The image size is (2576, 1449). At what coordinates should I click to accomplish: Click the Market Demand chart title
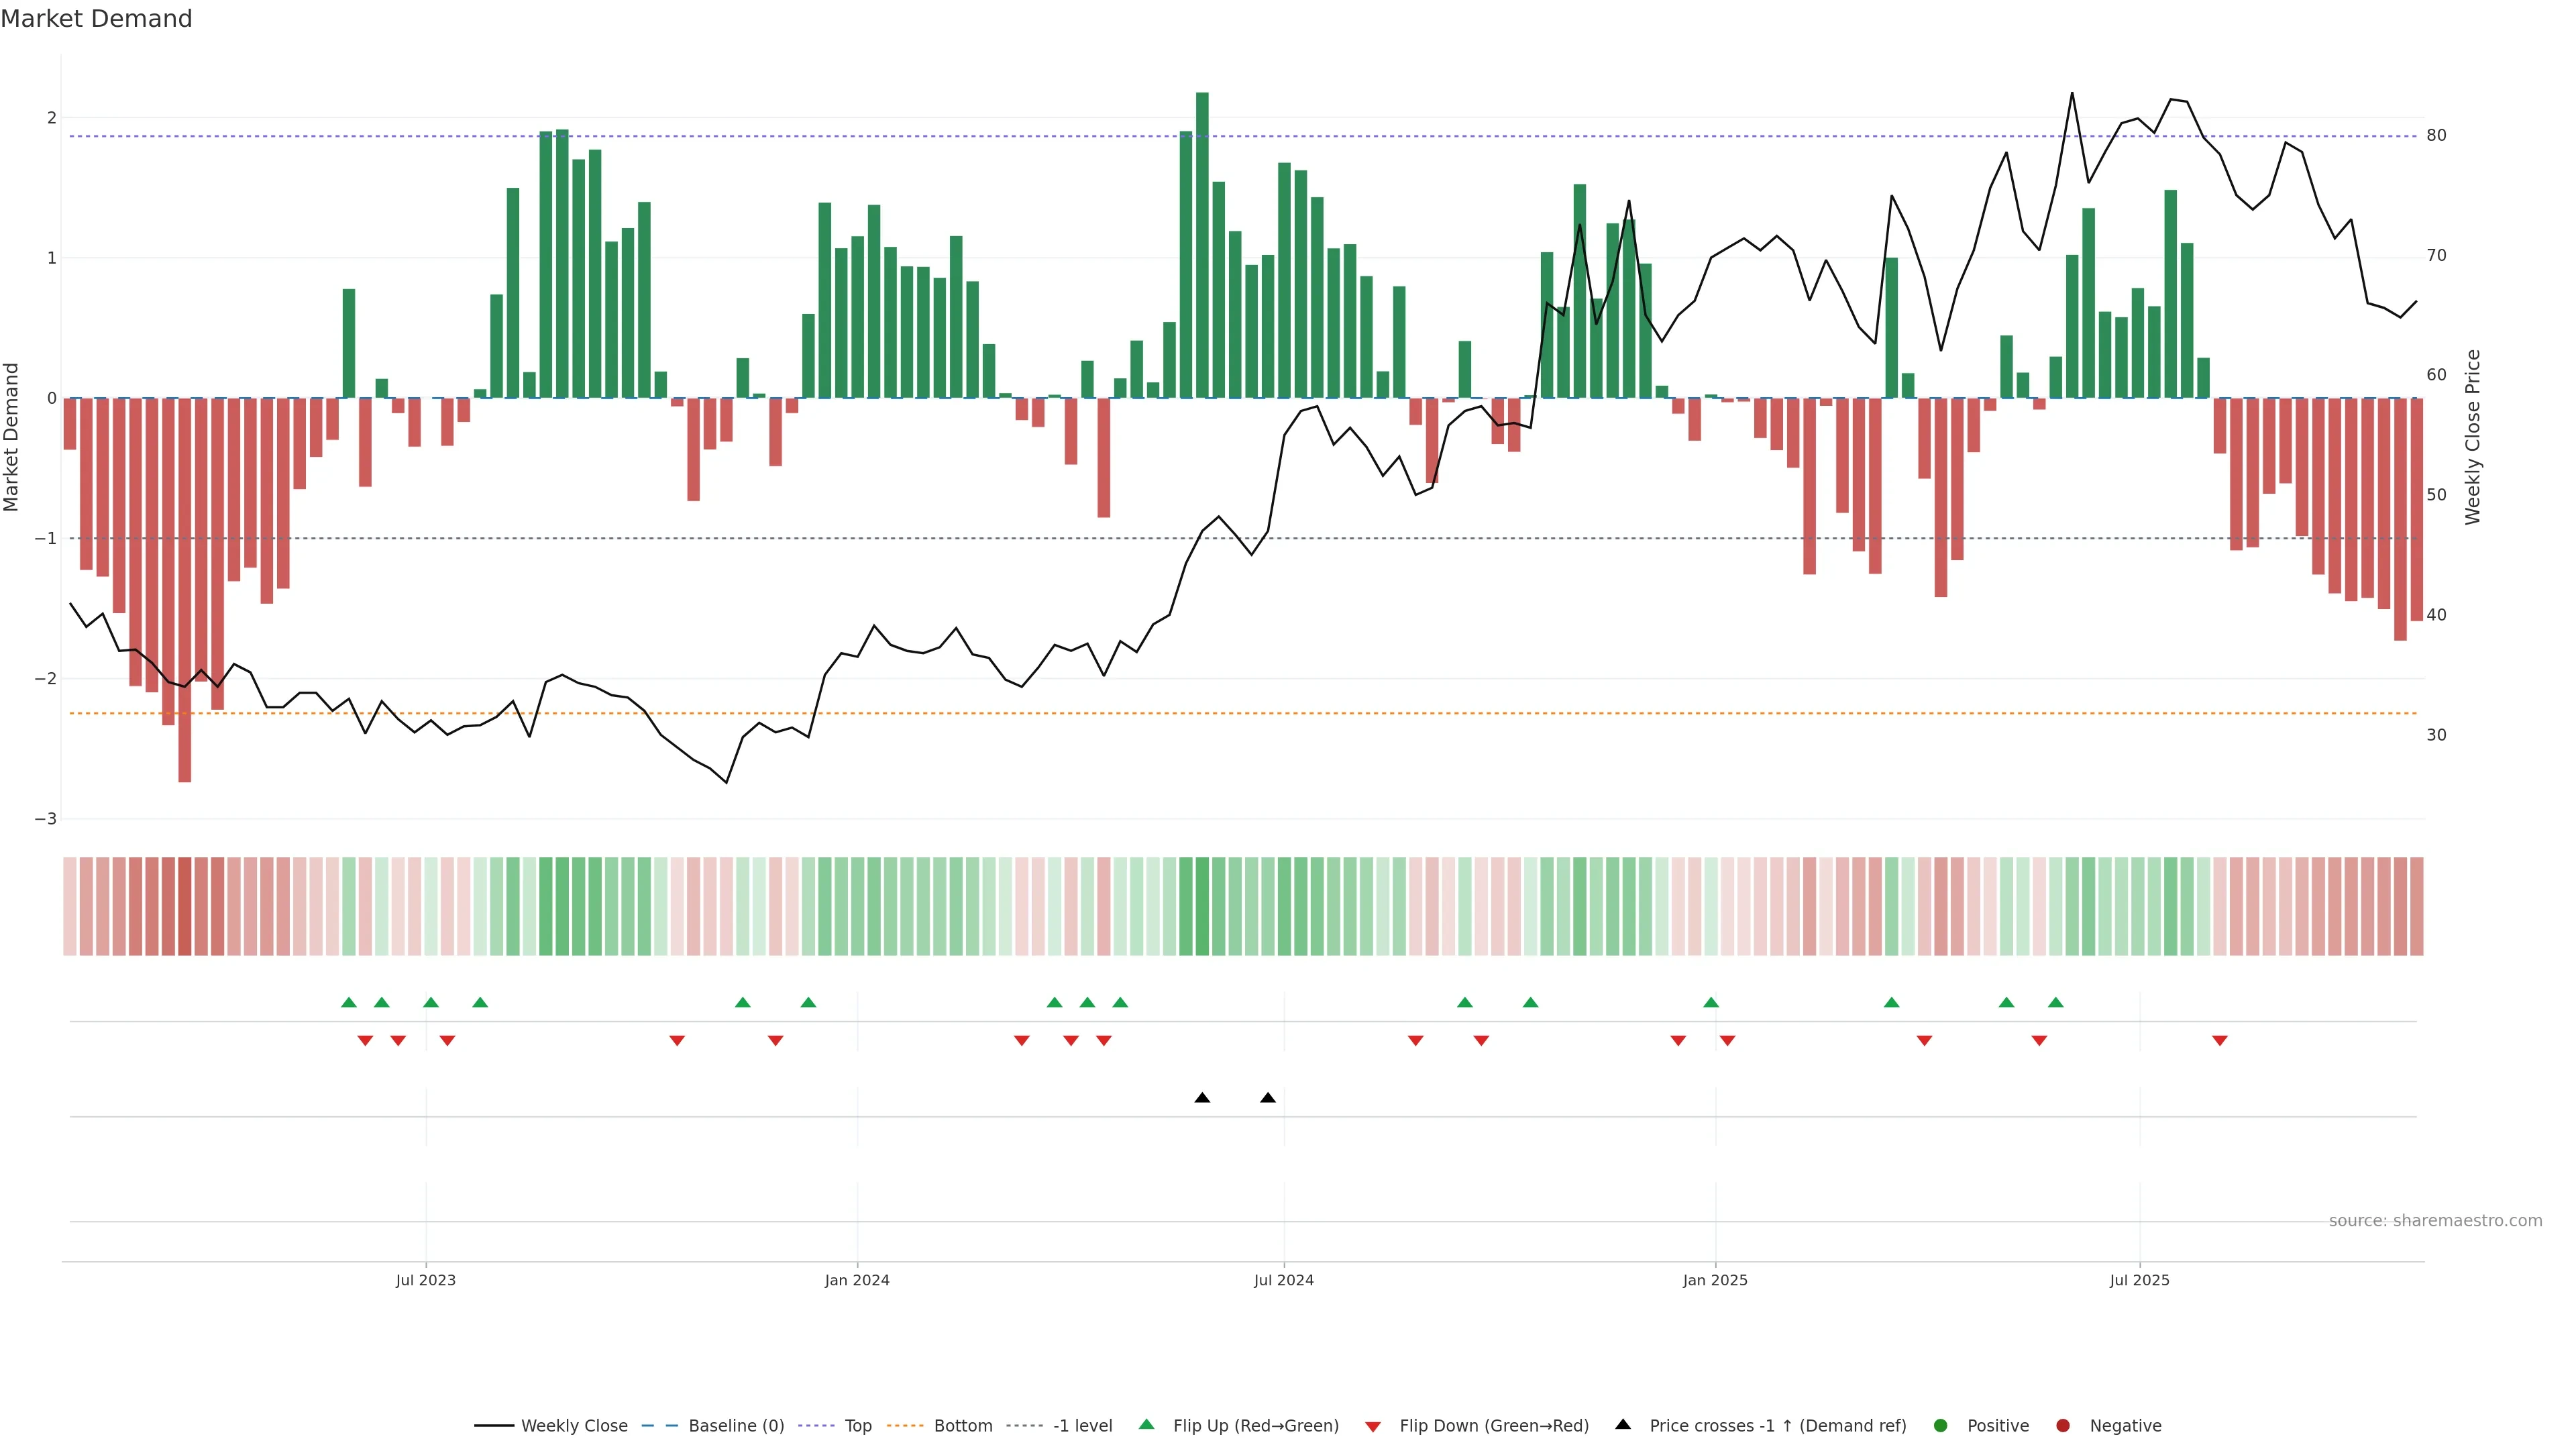[x=96, y=19]
